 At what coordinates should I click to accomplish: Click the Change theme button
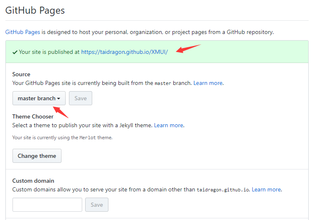pyautogui.click(x=37, y=156)
